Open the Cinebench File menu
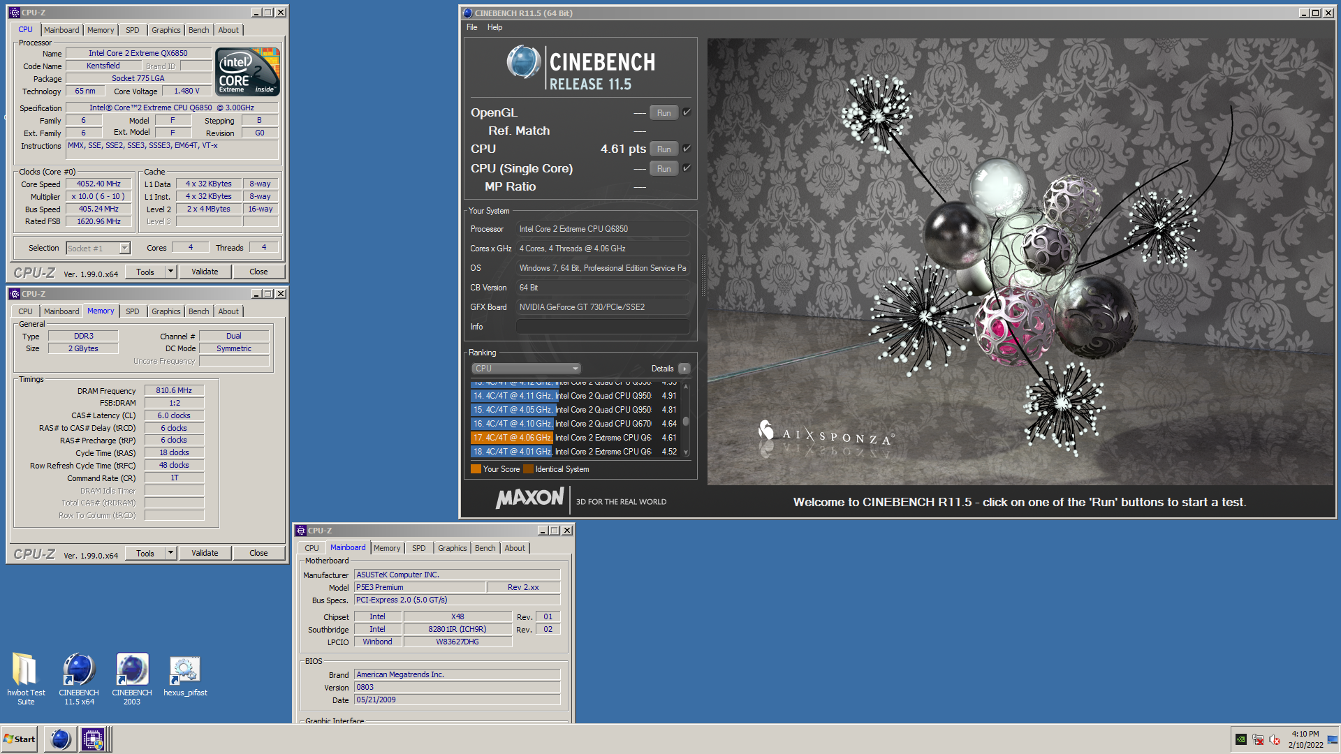Screen dimensions: 1341x754 pyautogui.click(x=472, y=27)
